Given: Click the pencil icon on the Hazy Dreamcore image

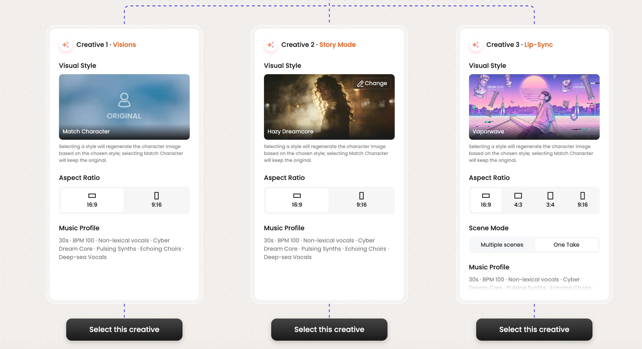Looking at the screenshot, I should coord(360,84).
